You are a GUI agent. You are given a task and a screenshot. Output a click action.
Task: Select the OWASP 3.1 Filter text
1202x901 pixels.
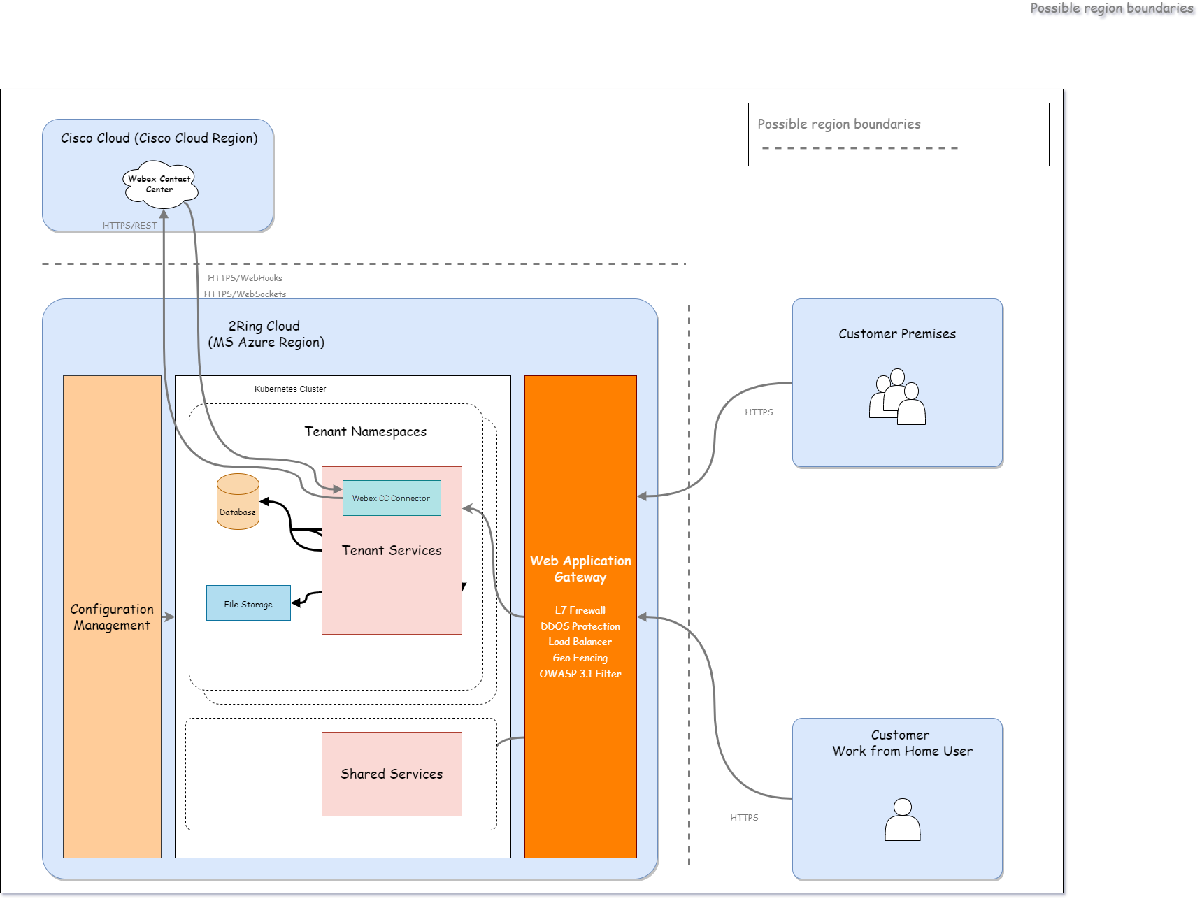pos(580,674)
